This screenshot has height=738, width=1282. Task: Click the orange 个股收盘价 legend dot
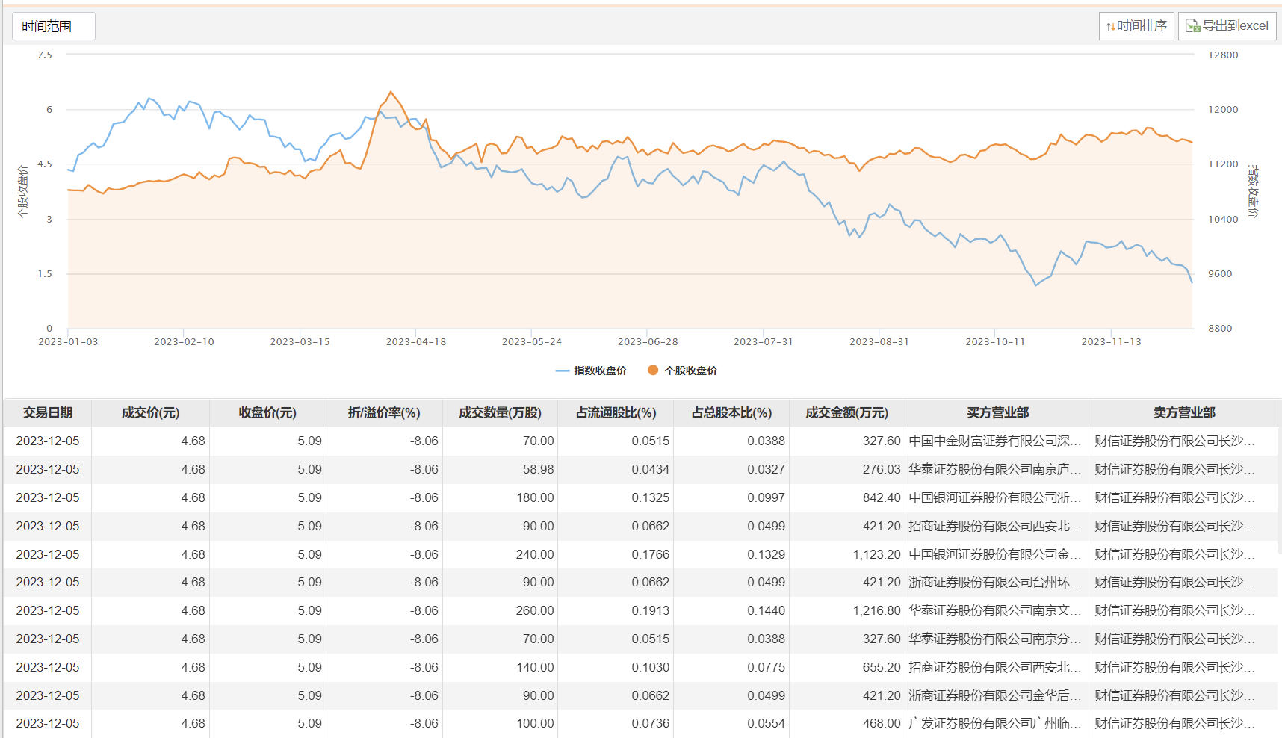coord(653,370)
